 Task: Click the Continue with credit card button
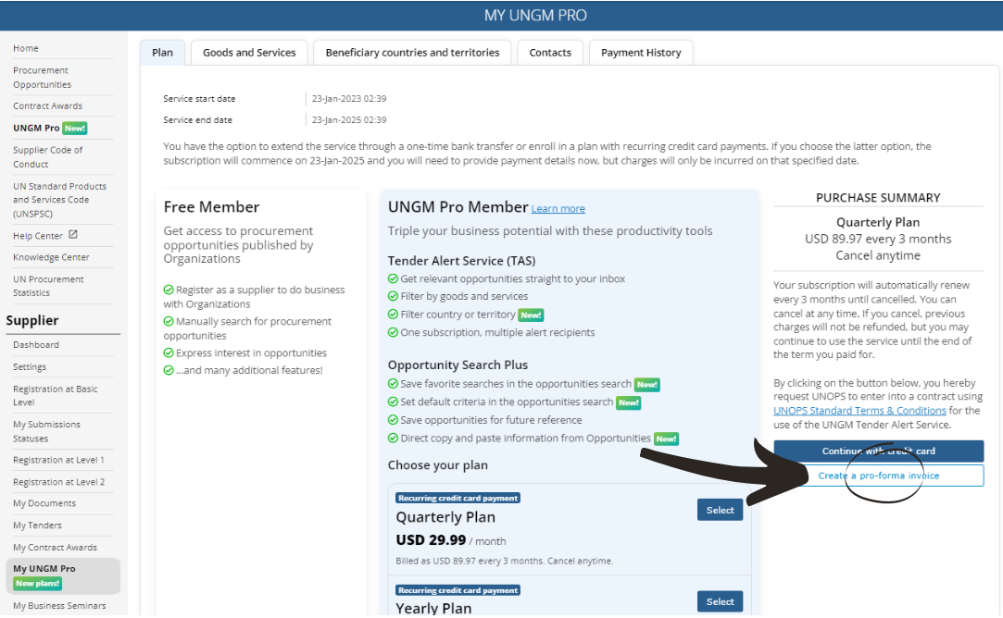click(x=878, y=451)
